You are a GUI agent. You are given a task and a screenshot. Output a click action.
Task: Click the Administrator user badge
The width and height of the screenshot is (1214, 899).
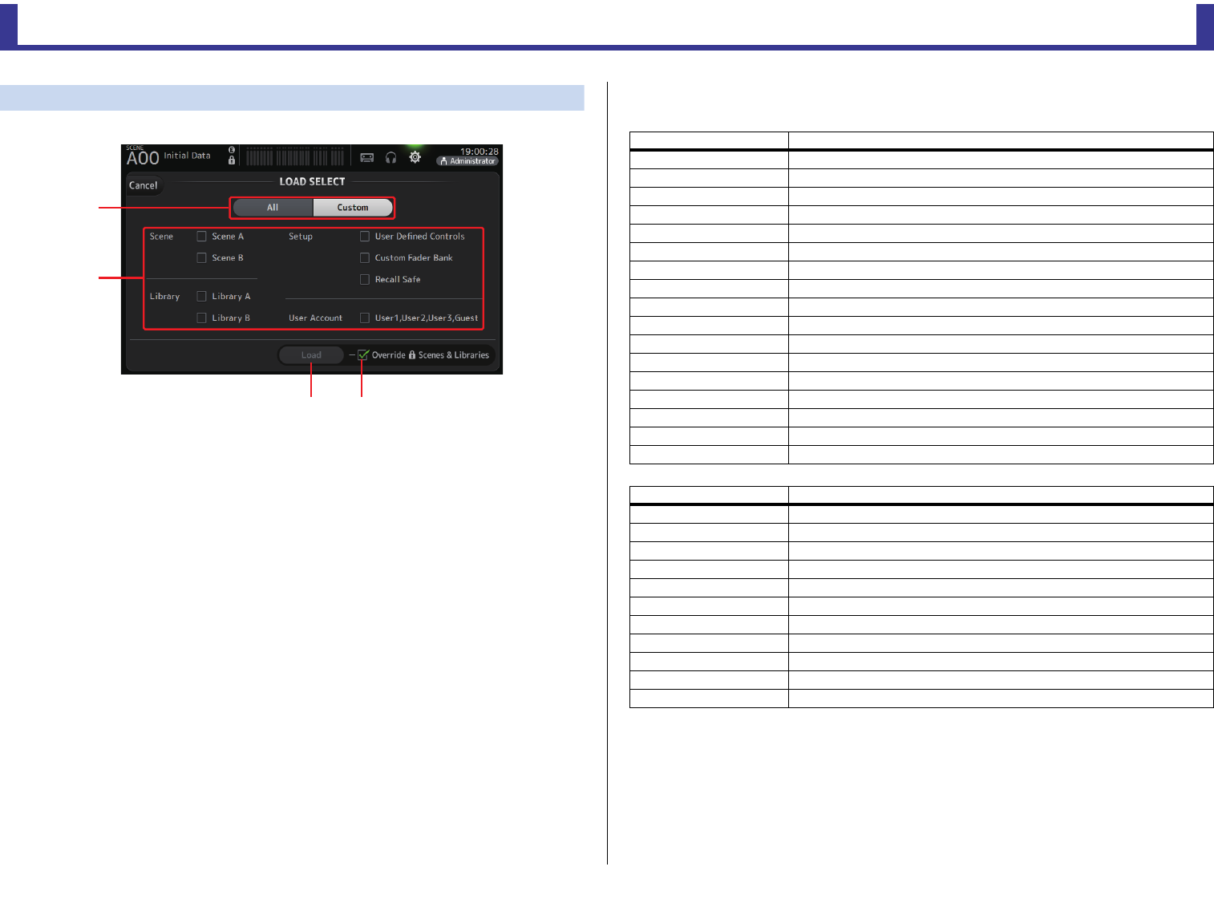pyautogui.click(x=467, y=161)
